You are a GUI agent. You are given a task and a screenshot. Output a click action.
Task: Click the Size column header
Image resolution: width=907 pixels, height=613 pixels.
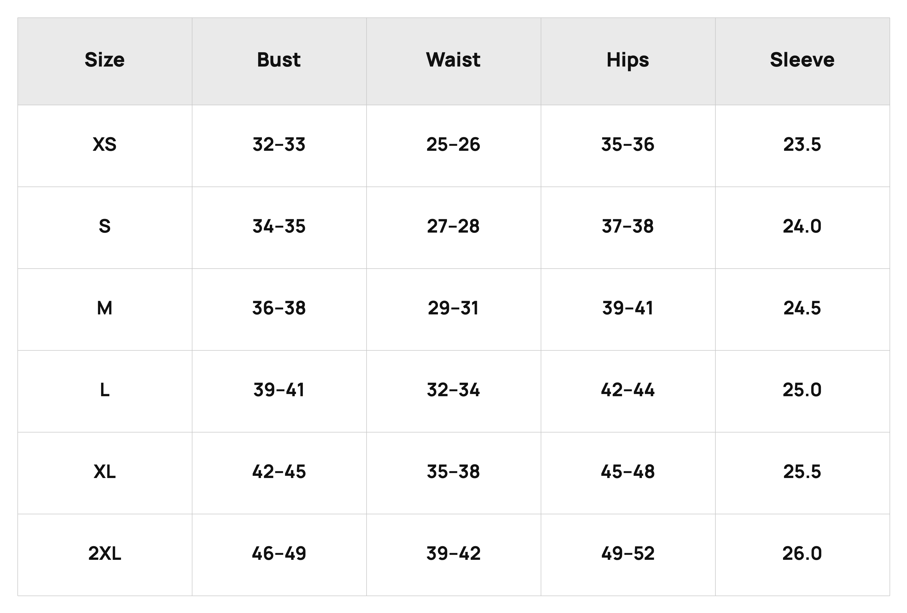point(105,60)
